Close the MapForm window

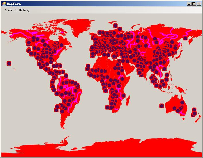point(199,4)
